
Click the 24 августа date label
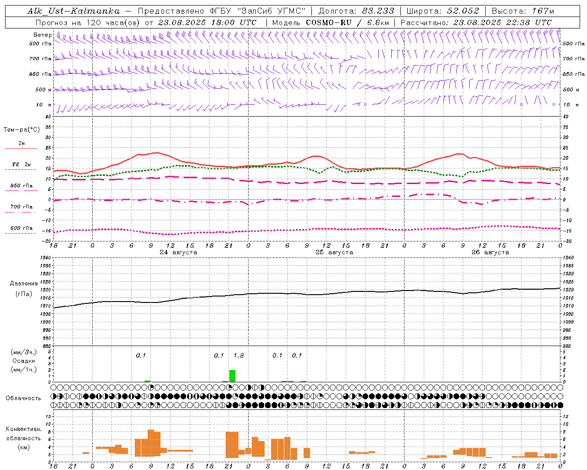click(x=178, y=252)
